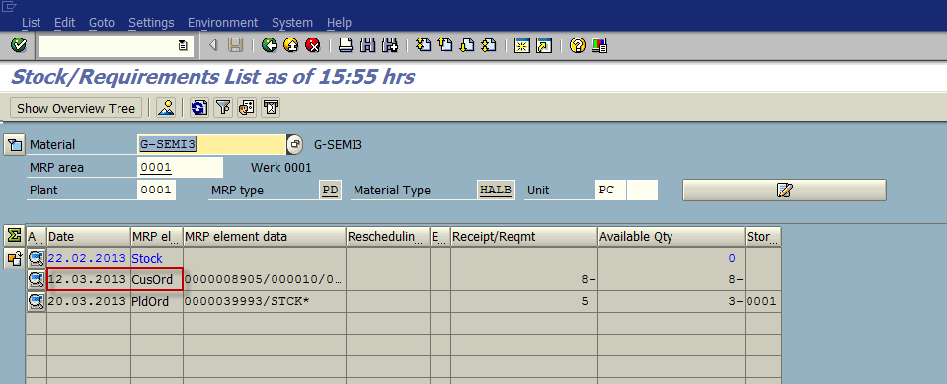Click the Available Qty column header
The image size is (947, 384).
tap(671, 237)
